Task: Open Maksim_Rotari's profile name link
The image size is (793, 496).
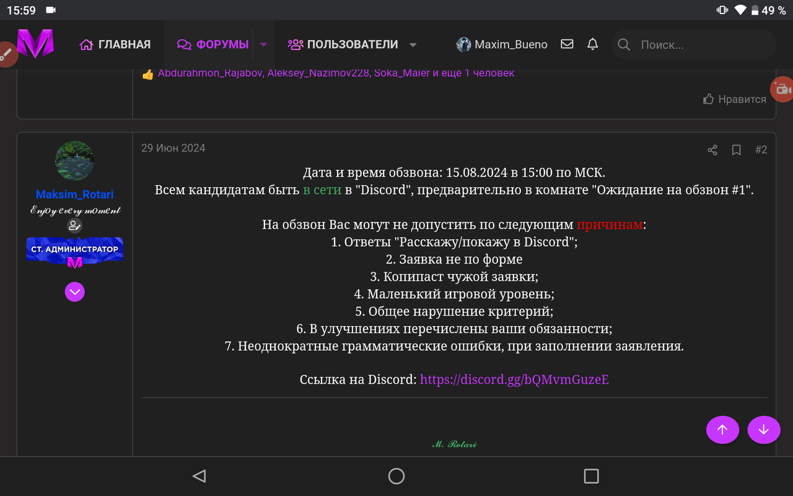Action: [74, 194]
